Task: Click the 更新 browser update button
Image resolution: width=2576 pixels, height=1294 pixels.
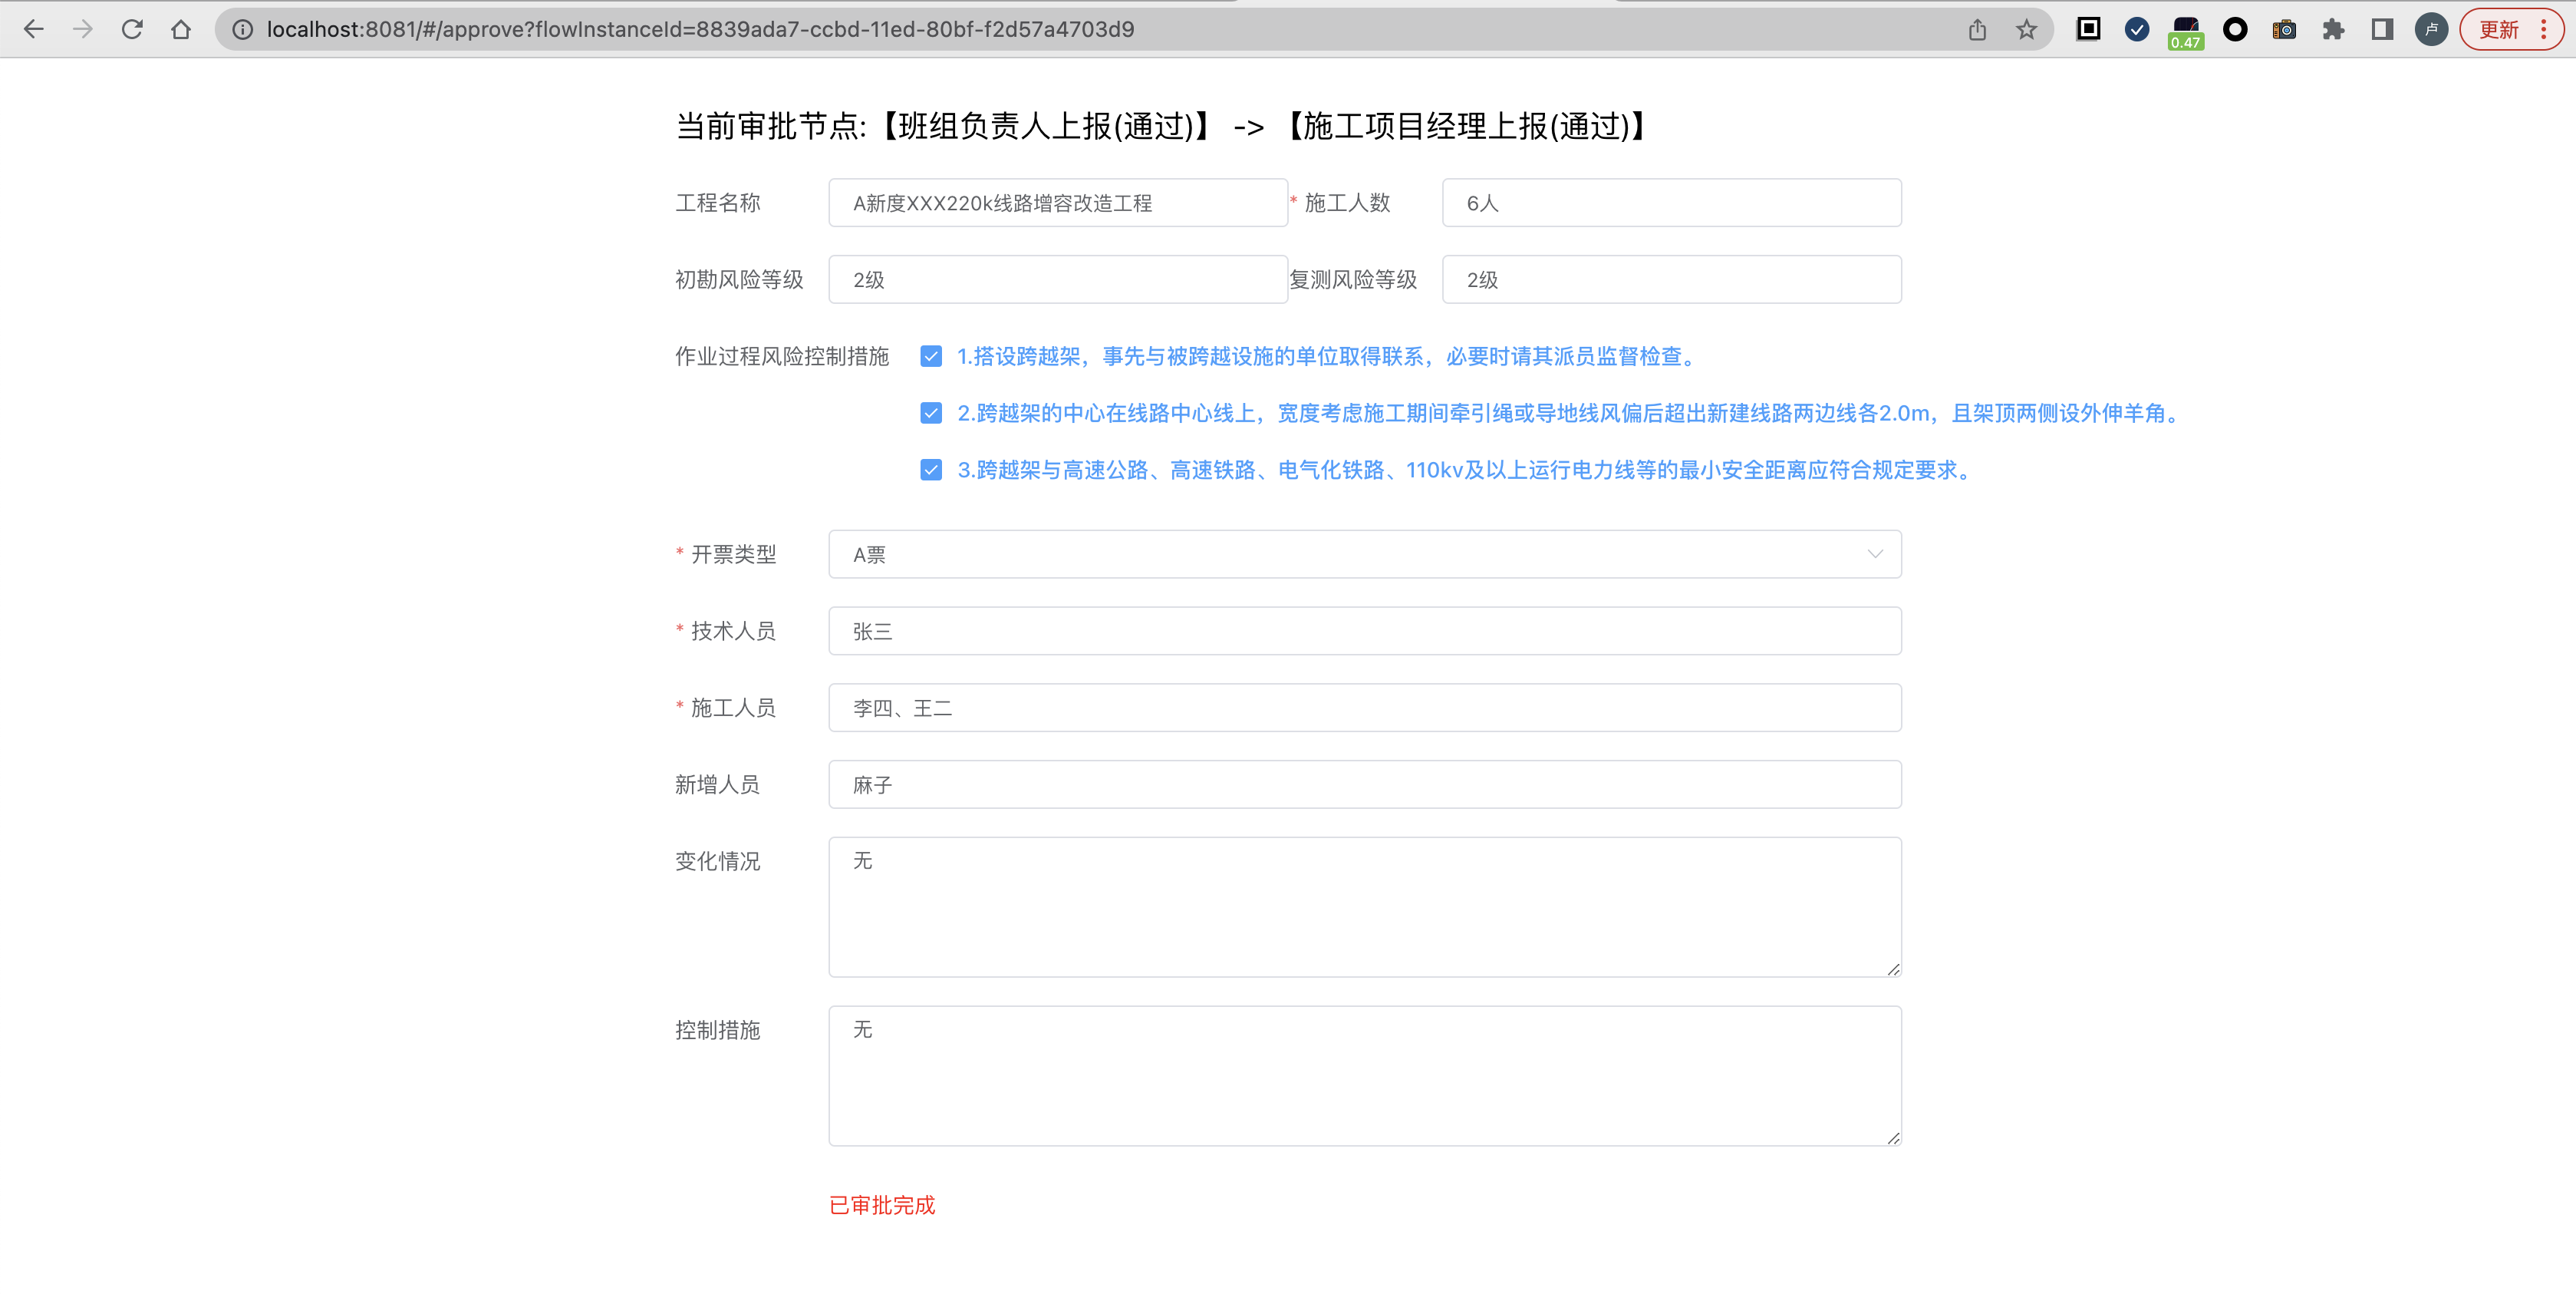Action: tap(2499, 29)
